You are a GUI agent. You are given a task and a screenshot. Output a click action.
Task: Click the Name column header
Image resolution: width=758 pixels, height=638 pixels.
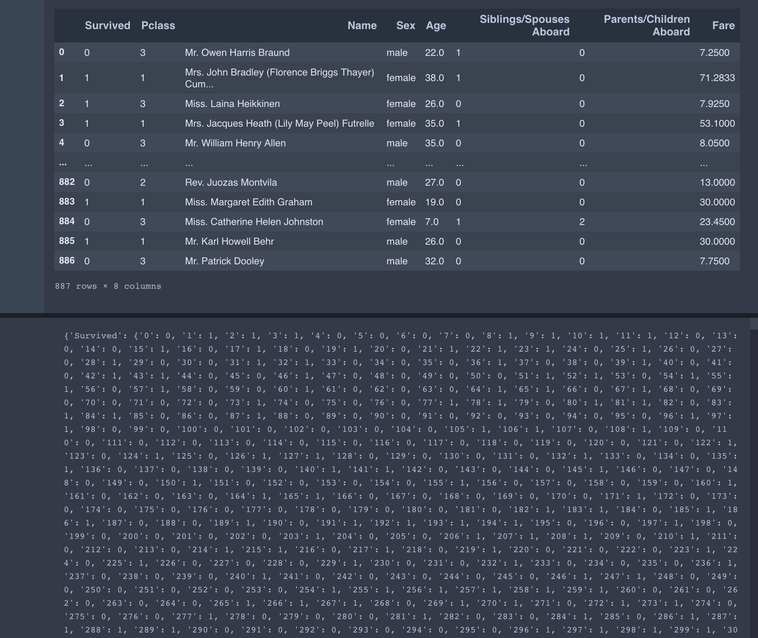click(362, 26)
